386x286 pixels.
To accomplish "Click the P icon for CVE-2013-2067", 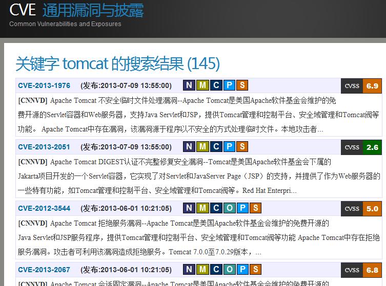I will [242, 270].
